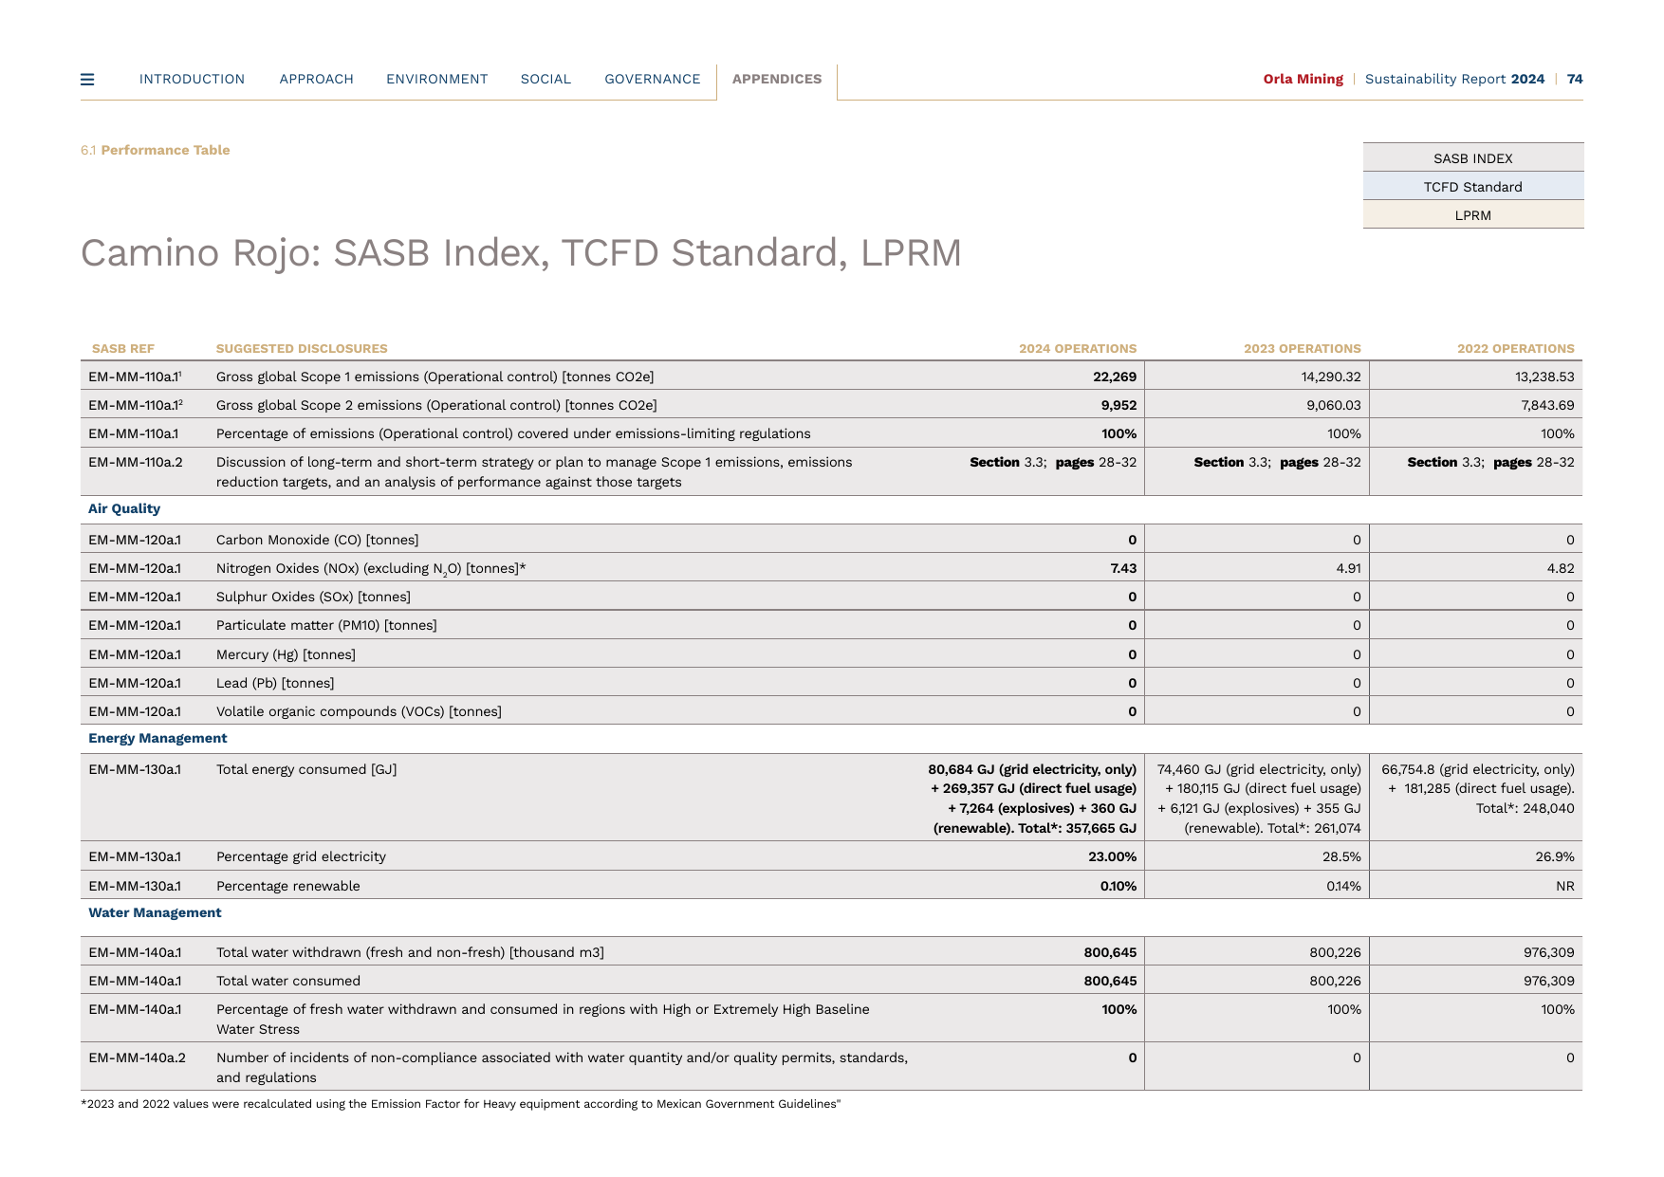Click the 2024 Section 3.3 pages 28-32 reference

coord(1053,462)
